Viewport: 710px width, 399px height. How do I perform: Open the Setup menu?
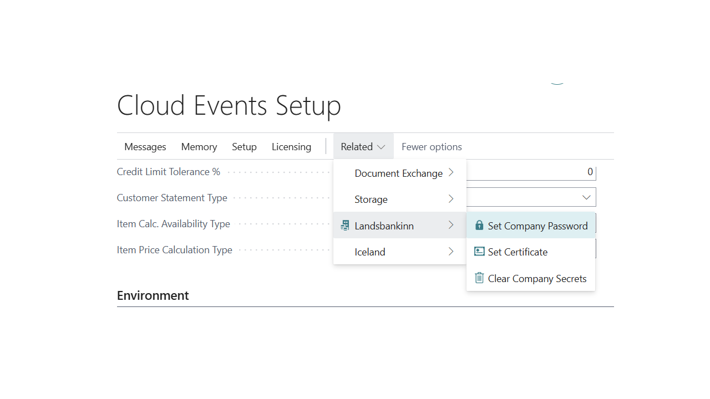(244, 147)
